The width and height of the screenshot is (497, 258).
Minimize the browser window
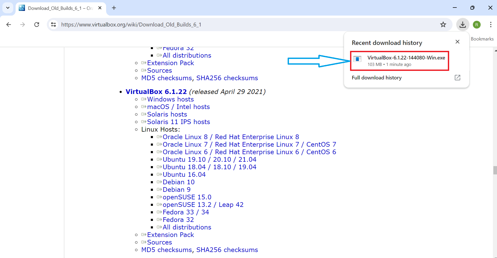pyautogui.click(x=455, y=8)
